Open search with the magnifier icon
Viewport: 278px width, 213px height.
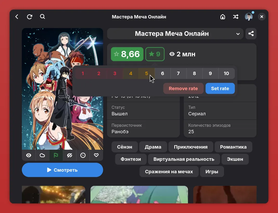pos(42,17)
